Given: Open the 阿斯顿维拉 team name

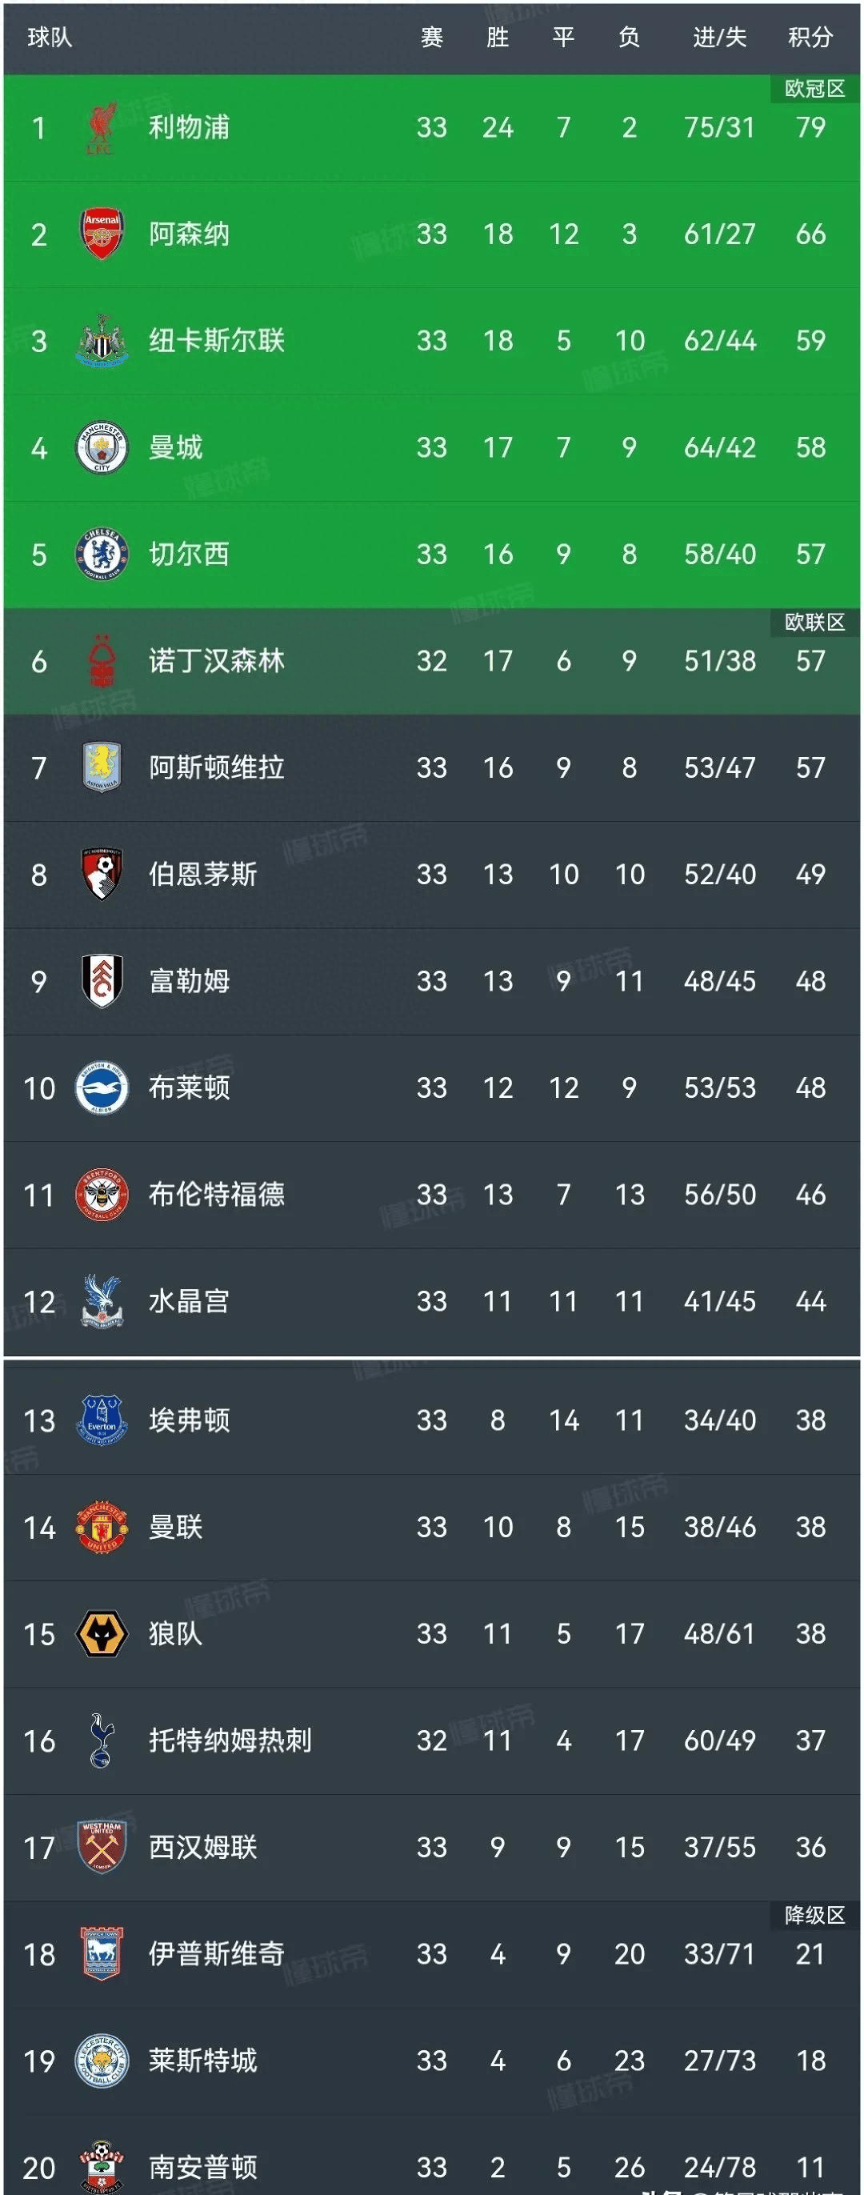Looking at the screenshot, I should pyautogui.click(x=217, y=767).
